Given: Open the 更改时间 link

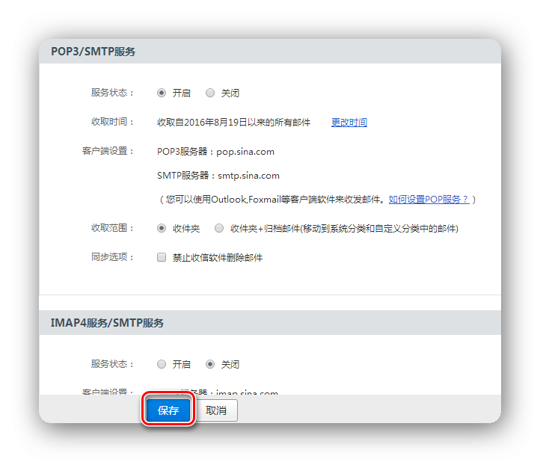Looking at the screenshot, I should pos(349,123).
